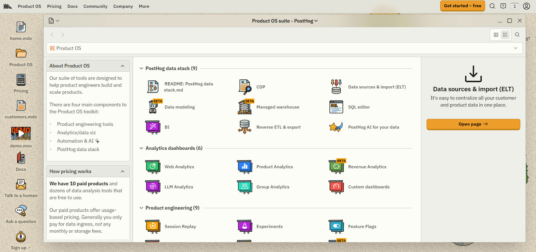Open the Experiments icon
Viewport: 536px width, 252px height.
coord(245,227)
